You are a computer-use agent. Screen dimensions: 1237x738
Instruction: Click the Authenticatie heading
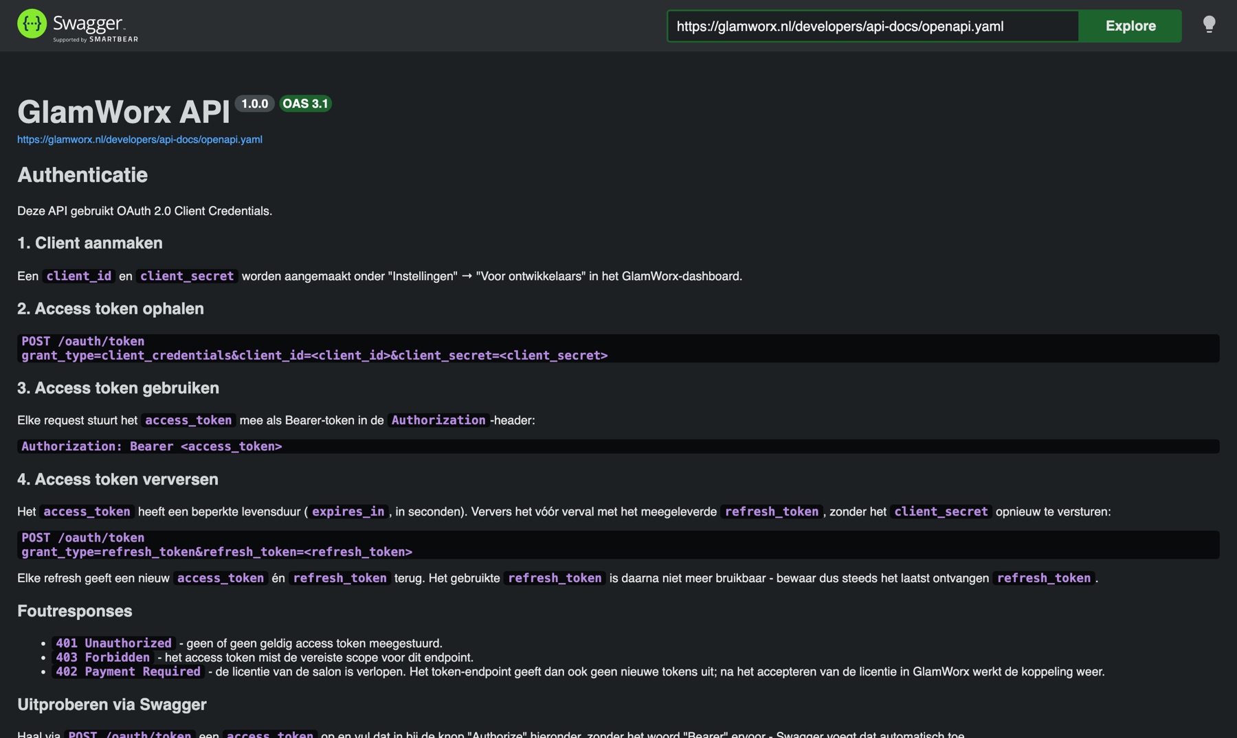(x=82, y=175)
